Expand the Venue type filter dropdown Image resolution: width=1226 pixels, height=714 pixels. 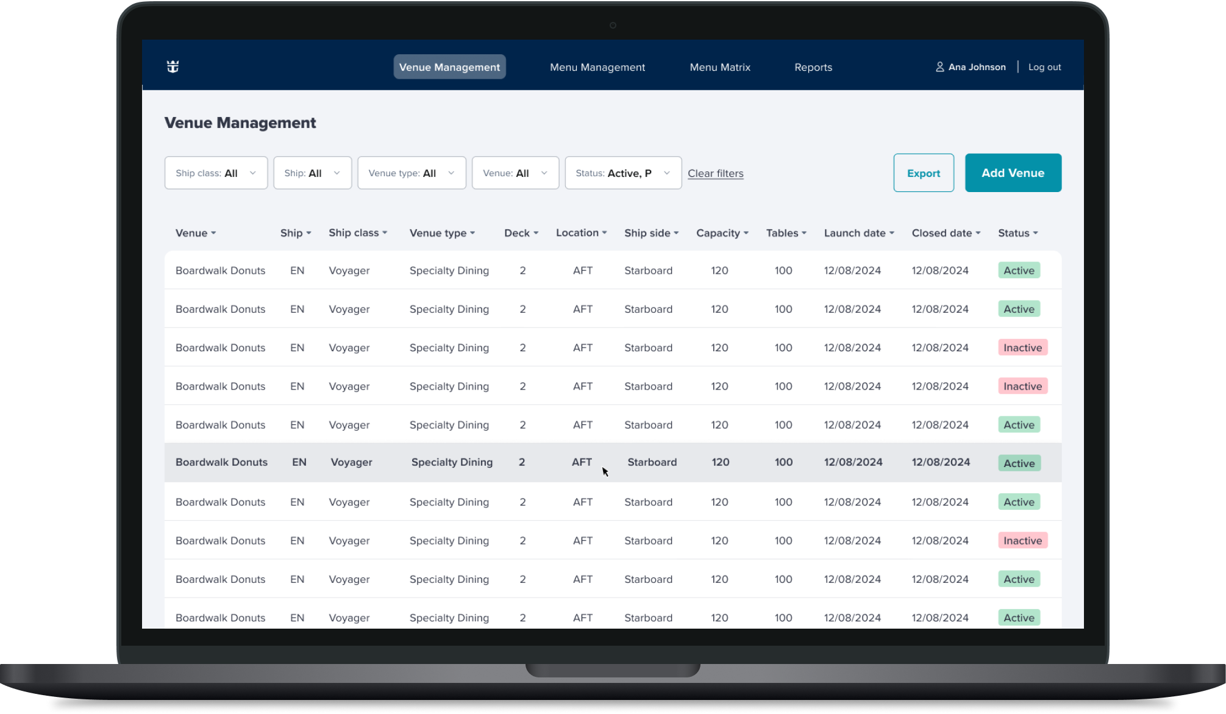412,173
